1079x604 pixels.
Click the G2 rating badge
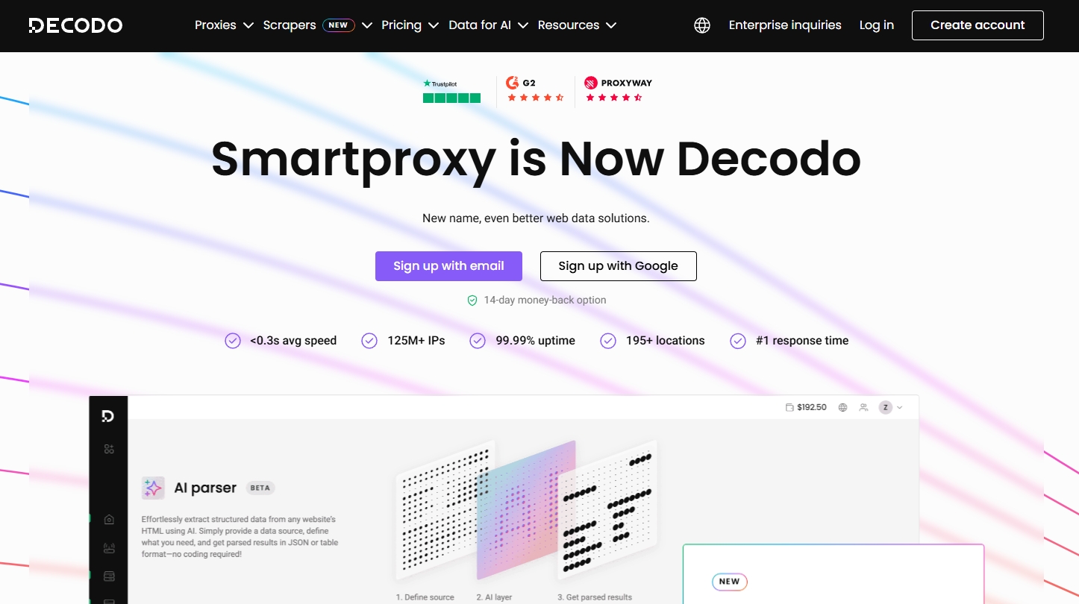click(x=535, y=89)
